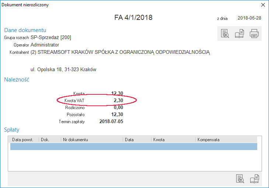Select the highlighted empty row in Spłaty
Viewport: 269px width, 188px height.
click(134, 146)
